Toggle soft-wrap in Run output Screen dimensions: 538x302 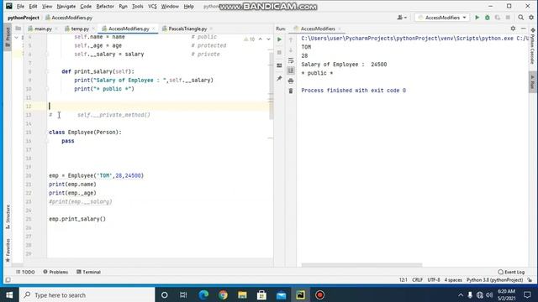pos(291,60)
